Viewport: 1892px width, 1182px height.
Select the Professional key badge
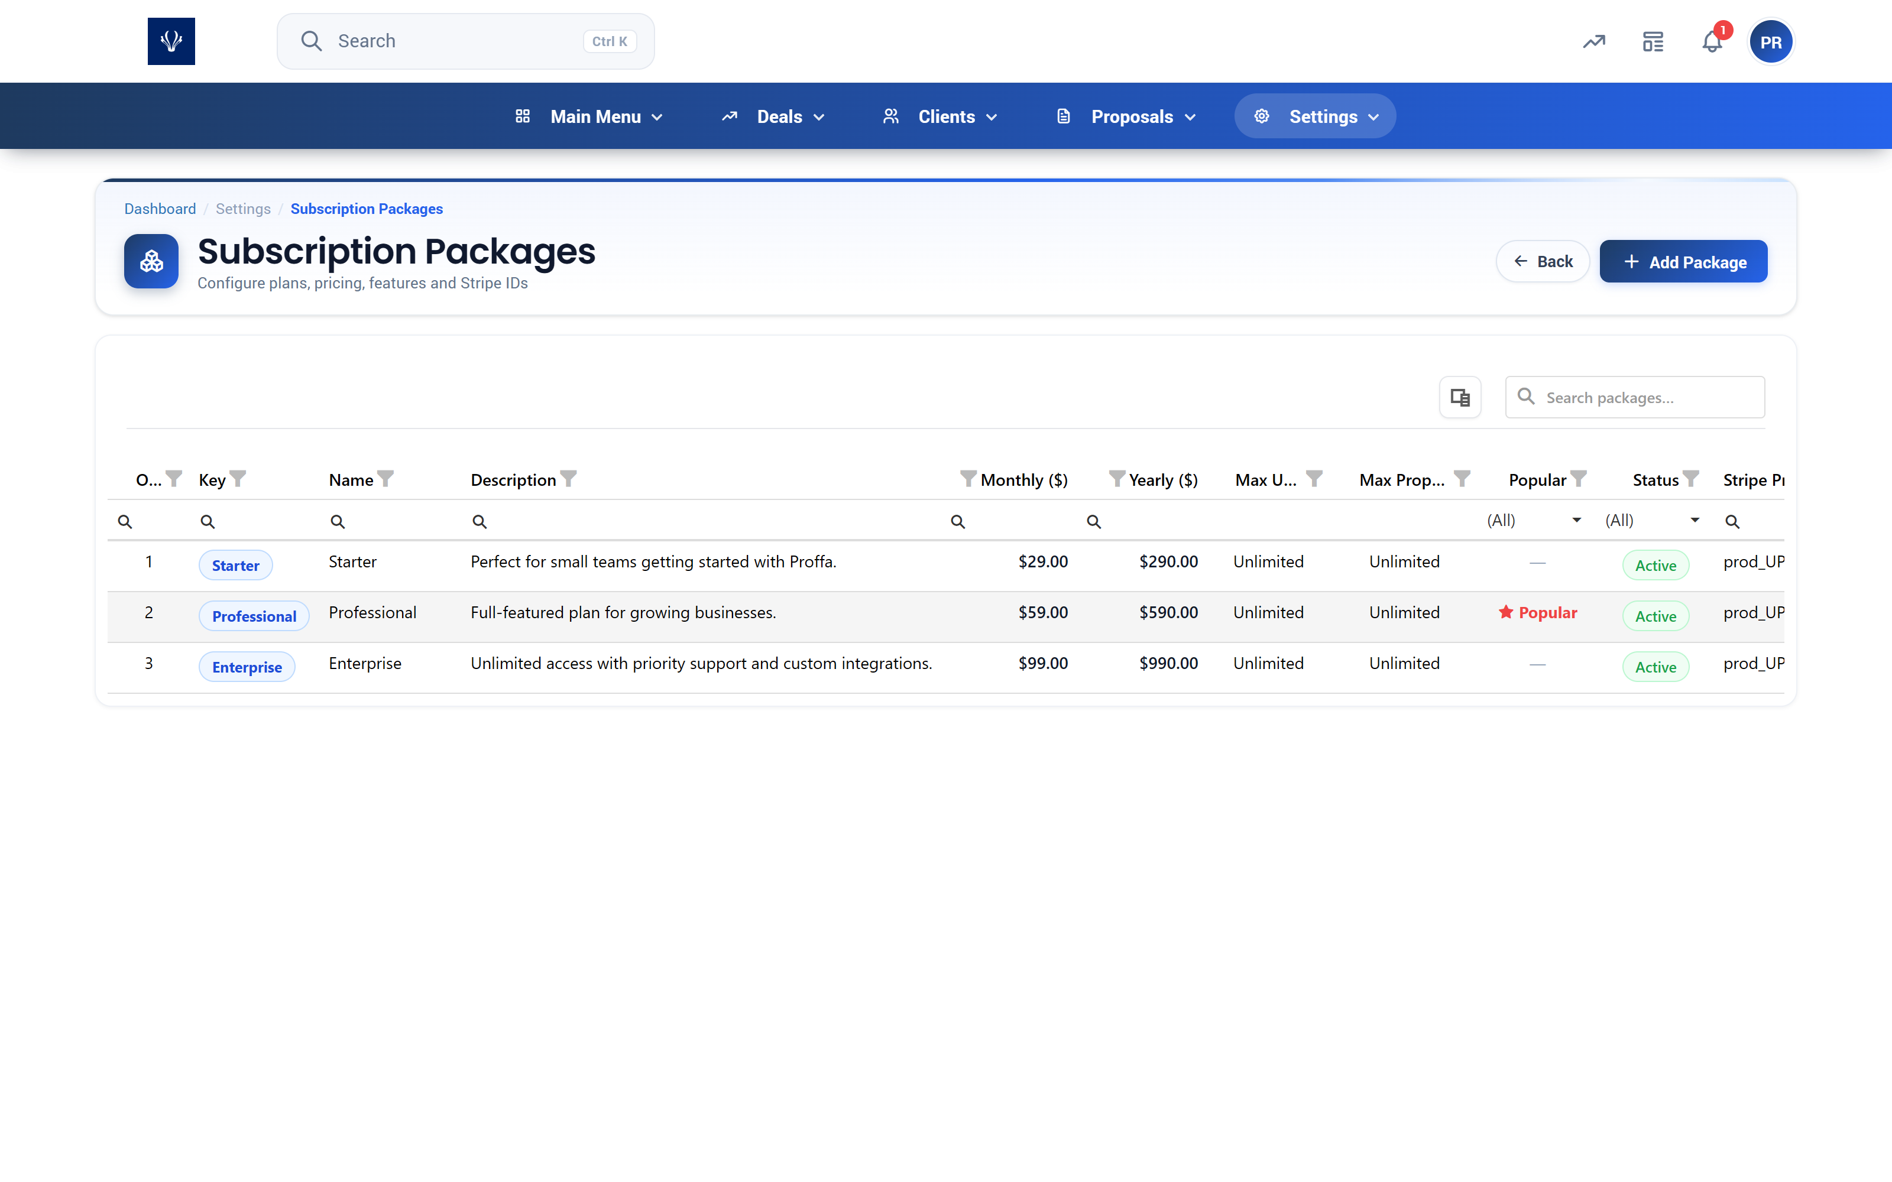click(x=254, y=616)
